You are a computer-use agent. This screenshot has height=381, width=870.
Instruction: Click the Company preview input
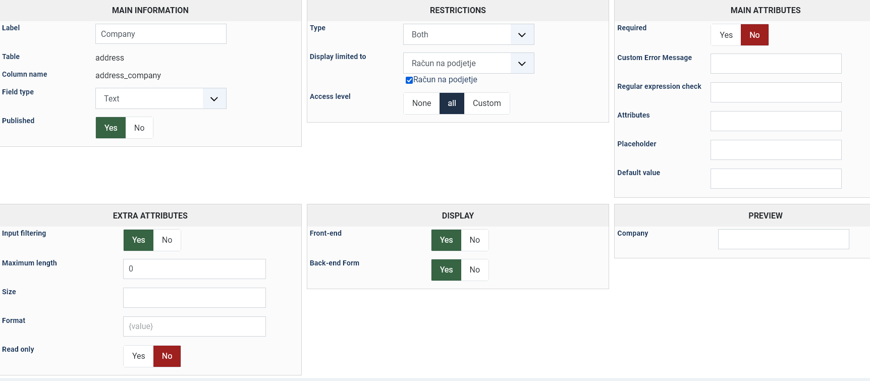(783, 239)
